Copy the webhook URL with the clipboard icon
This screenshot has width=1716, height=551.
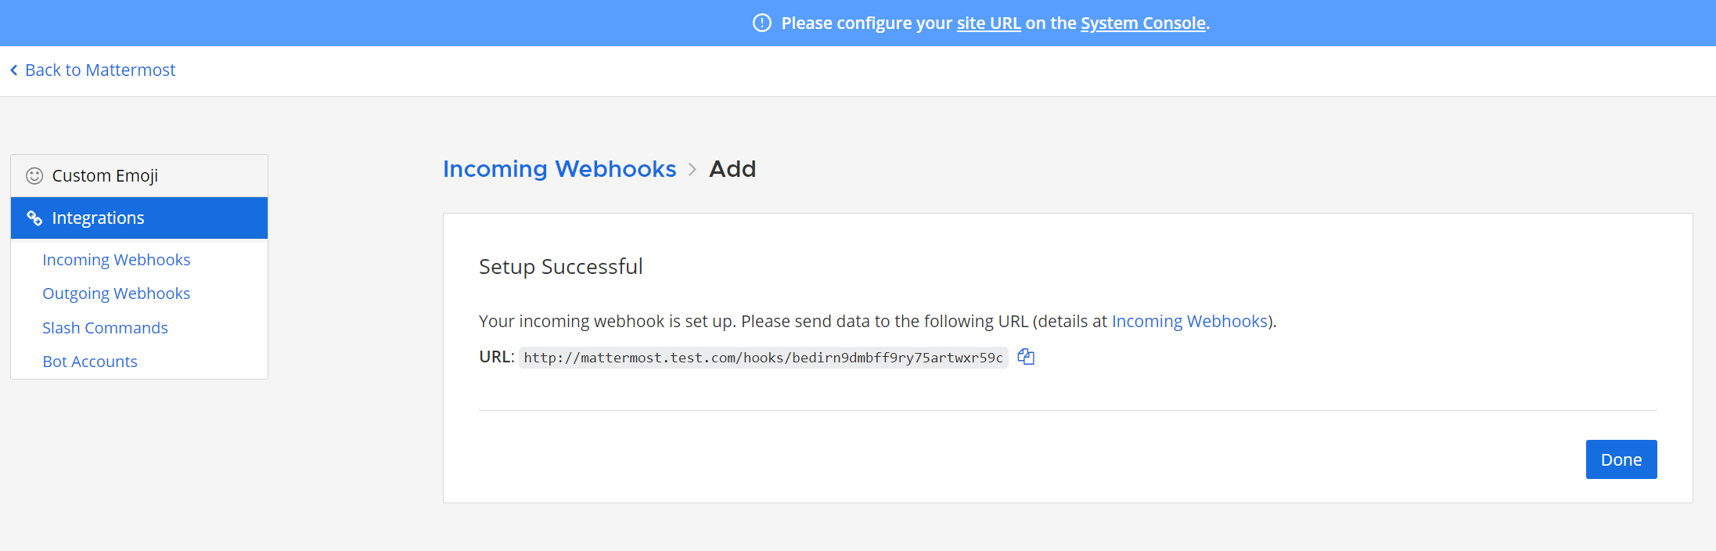pos(1026,357)
